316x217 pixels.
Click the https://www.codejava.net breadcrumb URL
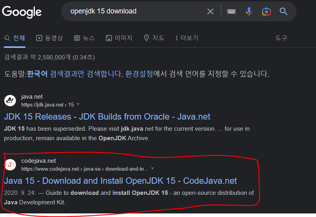click(x=85, y=169)
